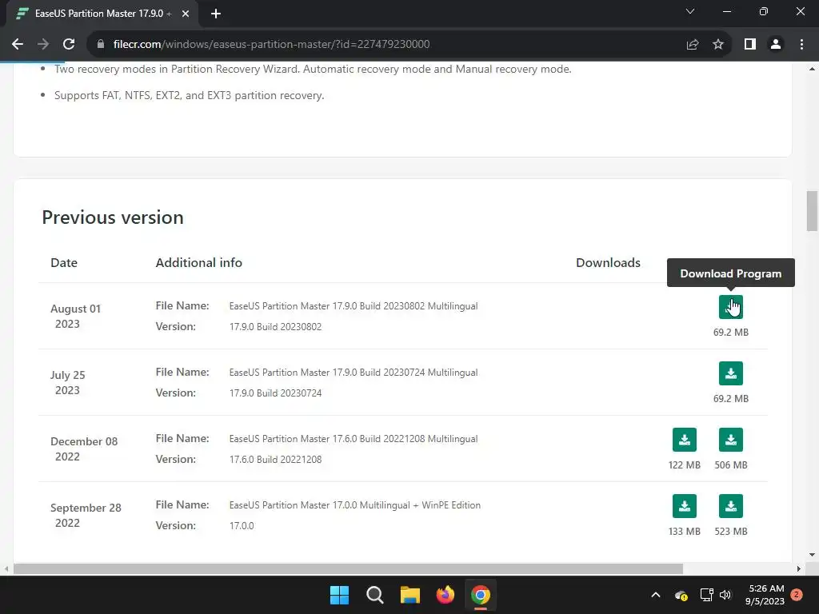819x614 pixels.
Task: Click the 'Additional info' column header
Action: tap(198, 262)
